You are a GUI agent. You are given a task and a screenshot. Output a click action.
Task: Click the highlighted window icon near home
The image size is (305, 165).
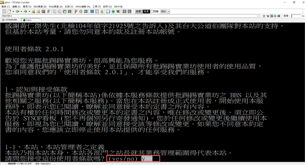pyautogui.click(x=271, y=16)
